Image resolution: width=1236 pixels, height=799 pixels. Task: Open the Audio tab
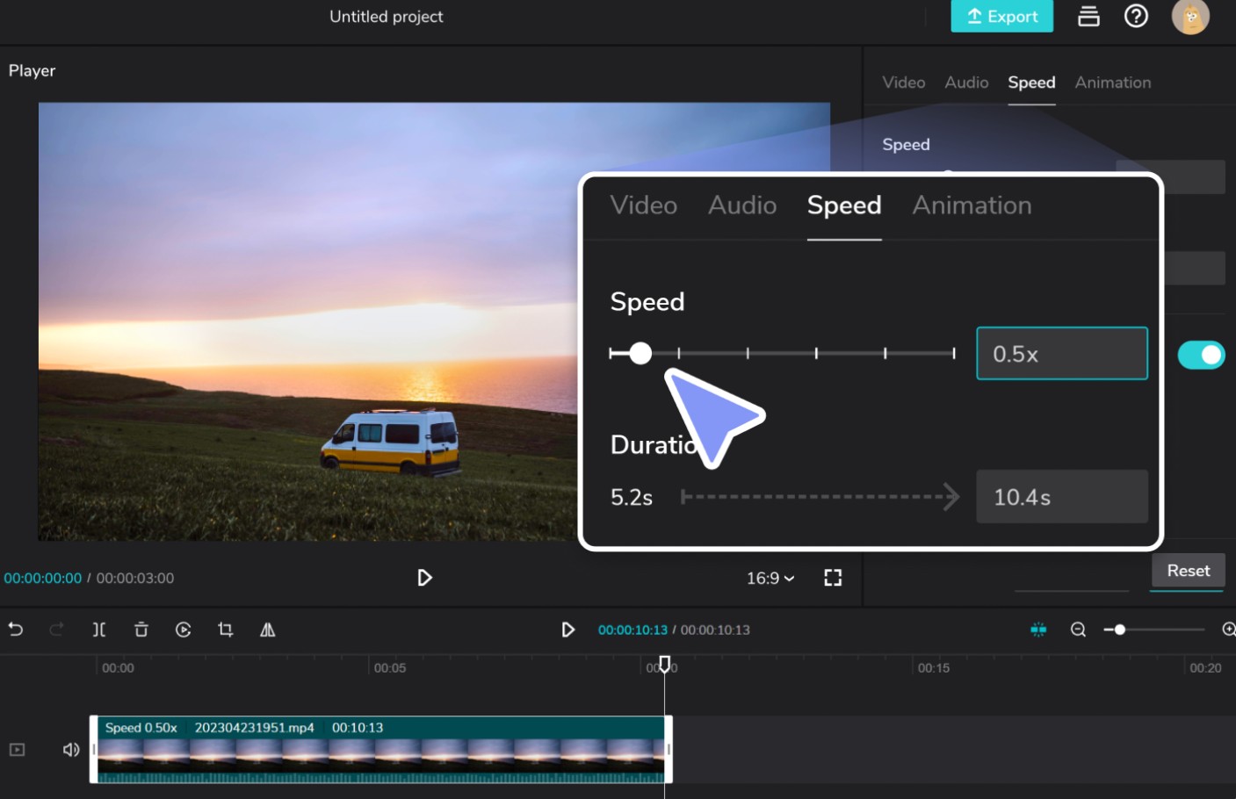[966, 83]
